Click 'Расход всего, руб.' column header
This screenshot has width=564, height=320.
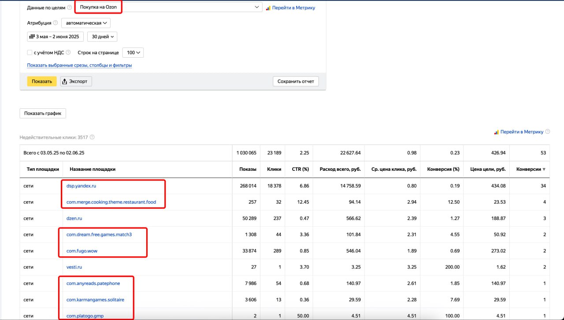tap(340, 169)
